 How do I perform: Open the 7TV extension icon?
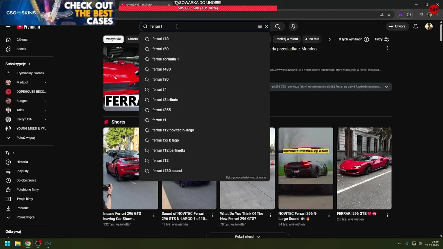[x=401, y=15]
